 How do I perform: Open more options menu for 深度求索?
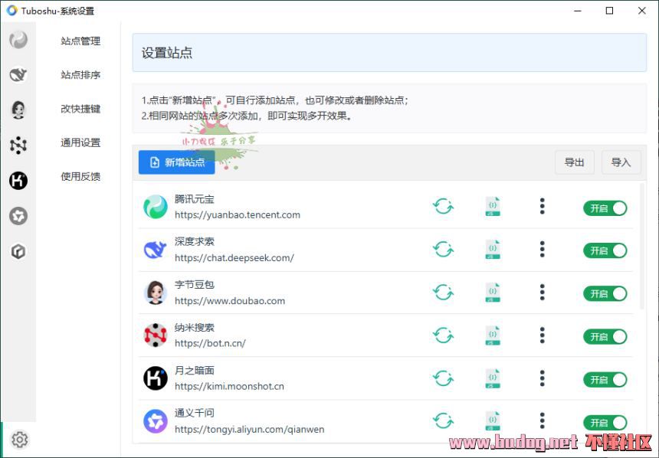(x=543, y=249)
